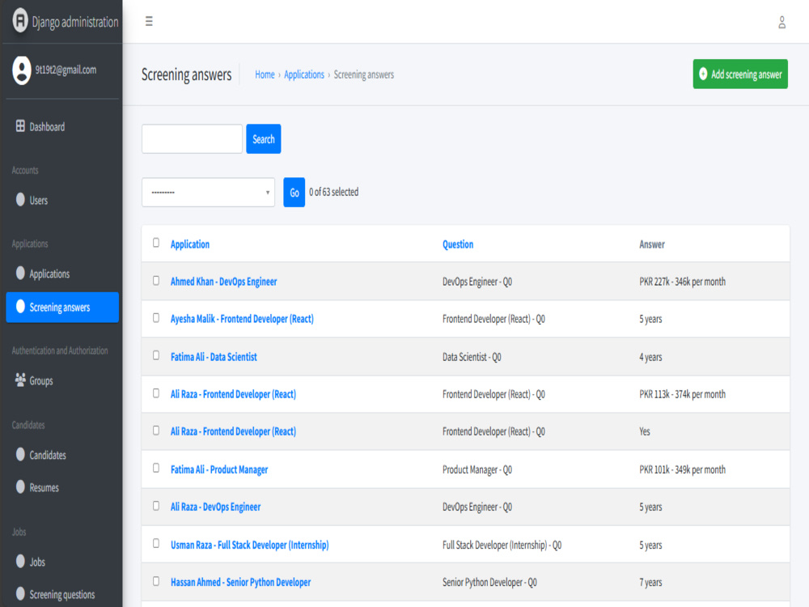Screen dimensions: 809x607
Task: Click 'Product Manager - Q0' question cell
Action: (477, 469)
